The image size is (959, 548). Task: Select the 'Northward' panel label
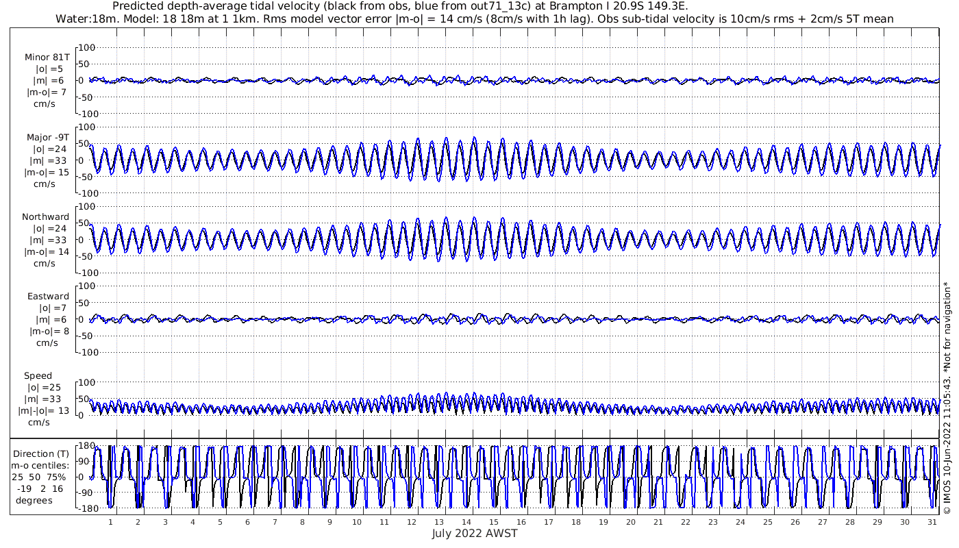pyautogui.click(x=45, y=217)
